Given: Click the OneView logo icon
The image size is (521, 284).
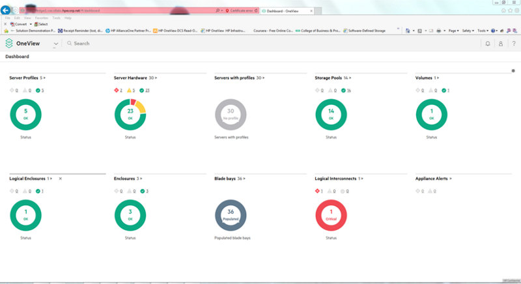Looking at the screenshot, I should coord(9,43).
